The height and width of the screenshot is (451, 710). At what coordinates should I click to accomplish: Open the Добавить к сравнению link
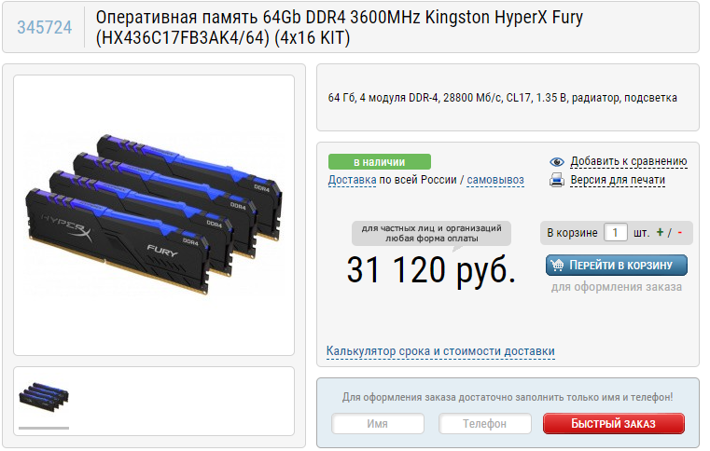(x=629, y=161)
